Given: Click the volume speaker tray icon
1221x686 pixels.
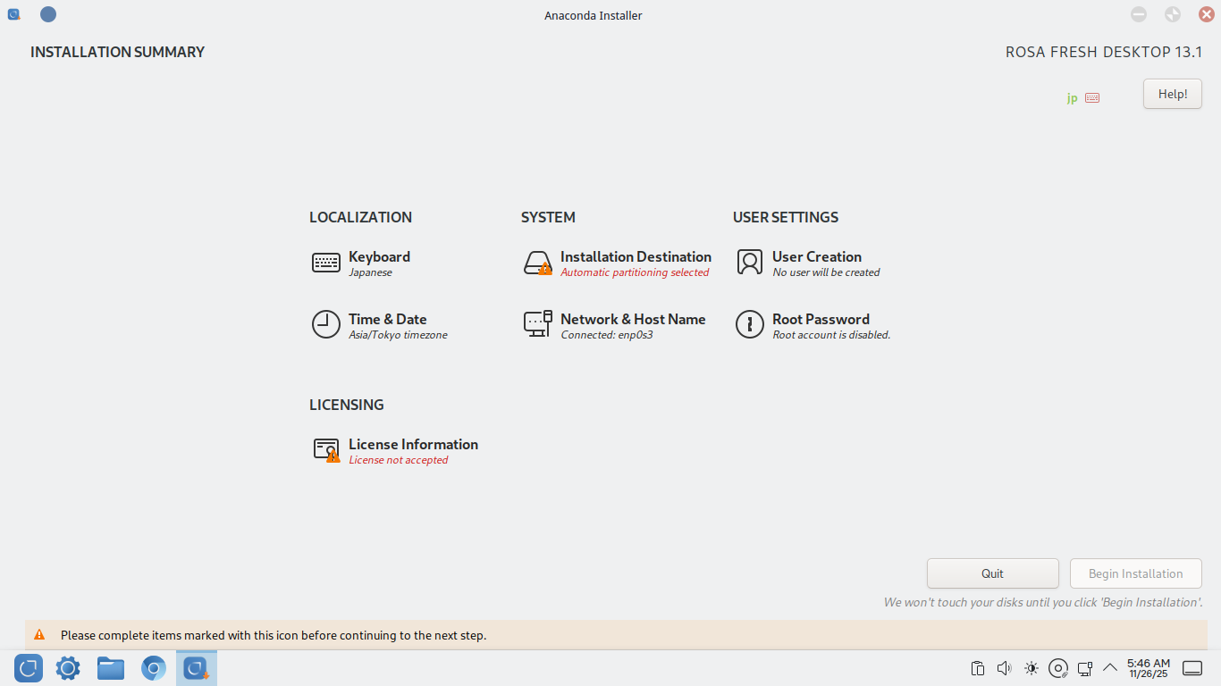Looking at the screenshot, I should 1004,668.
